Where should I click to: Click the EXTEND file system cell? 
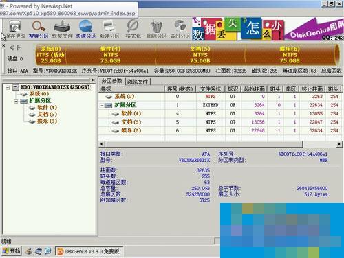[211, 105]
